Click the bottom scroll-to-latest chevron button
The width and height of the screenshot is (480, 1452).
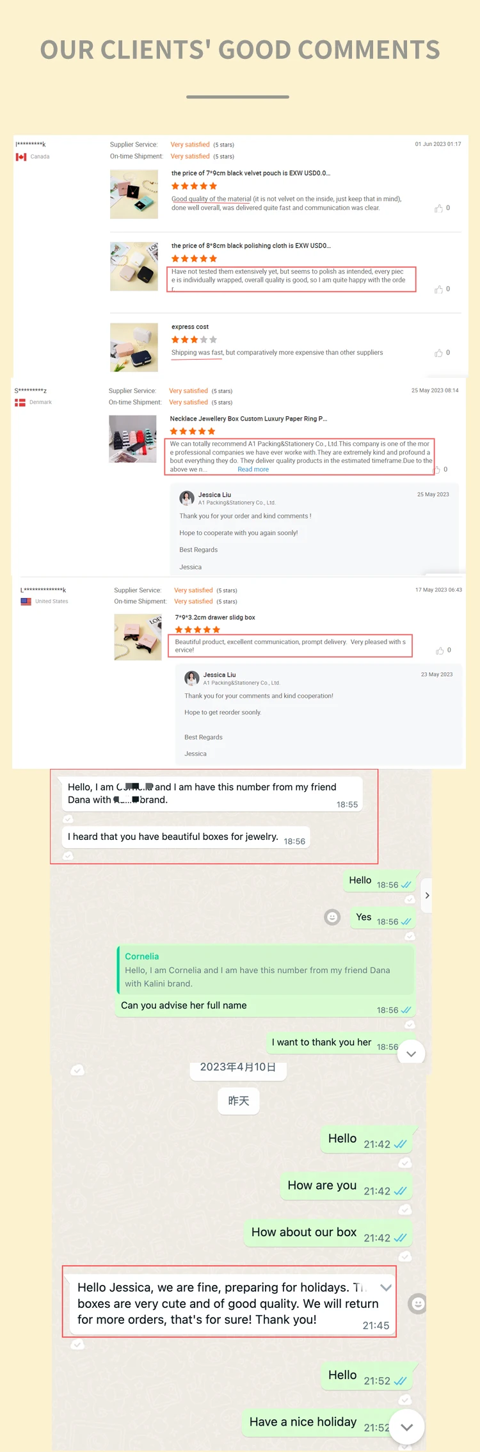(407, 1428)
